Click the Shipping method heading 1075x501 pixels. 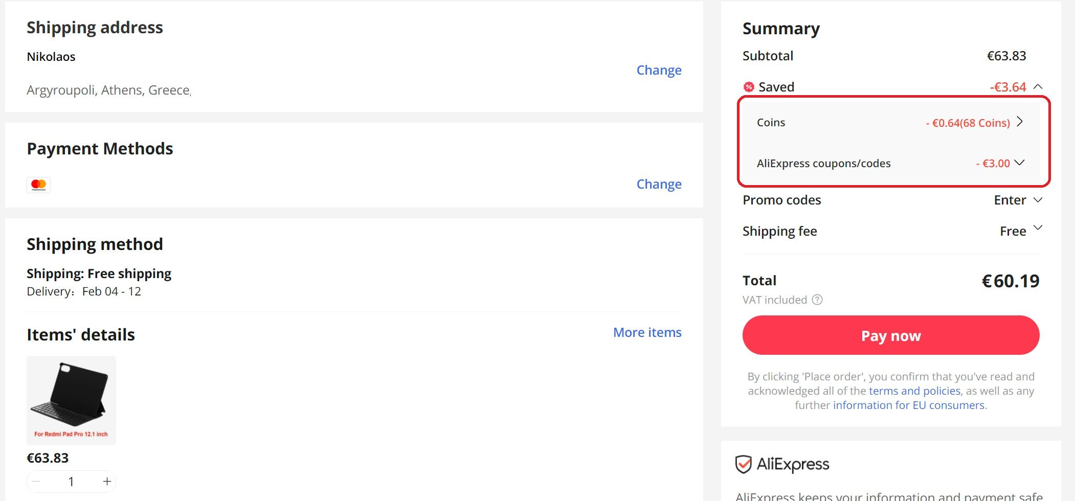(x=95, y=244)
